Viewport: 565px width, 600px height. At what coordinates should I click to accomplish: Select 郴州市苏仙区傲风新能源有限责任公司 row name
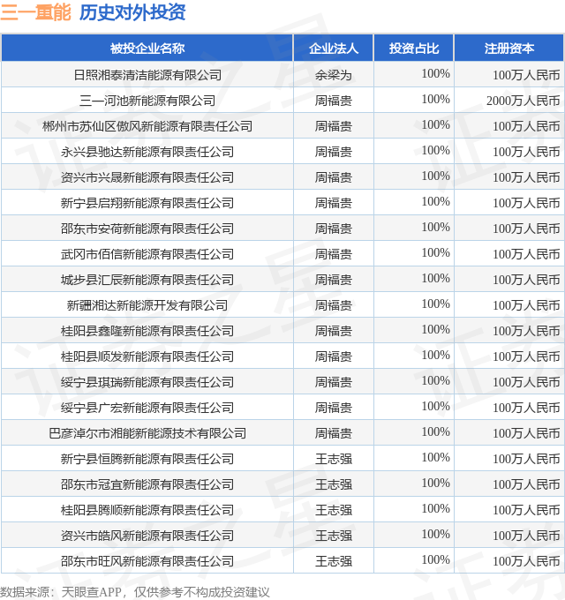coord(147,126)
